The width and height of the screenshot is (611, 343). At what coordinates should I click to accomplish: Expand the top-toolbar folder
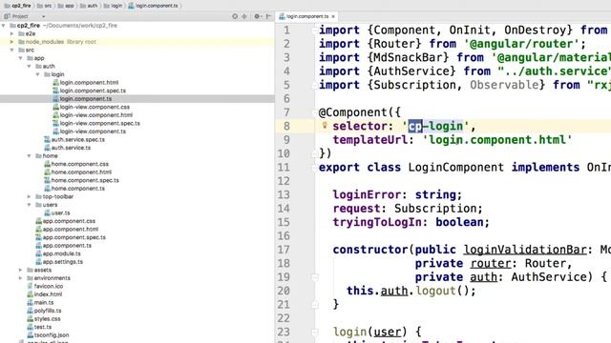(x=30, y=196)
